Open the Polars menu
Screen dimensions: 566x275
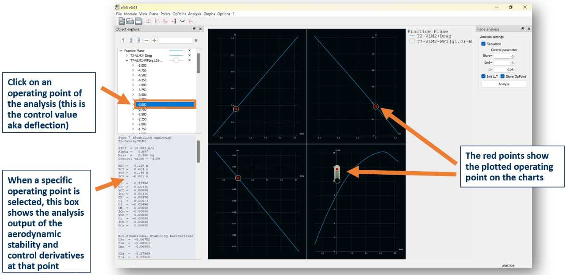coord(165,14)
